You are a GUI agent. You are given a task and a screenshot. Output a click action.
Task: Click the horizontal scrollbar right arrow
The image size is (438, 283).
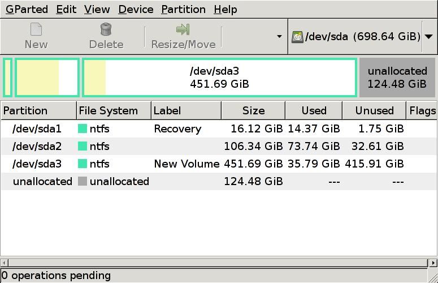[433, 263]
